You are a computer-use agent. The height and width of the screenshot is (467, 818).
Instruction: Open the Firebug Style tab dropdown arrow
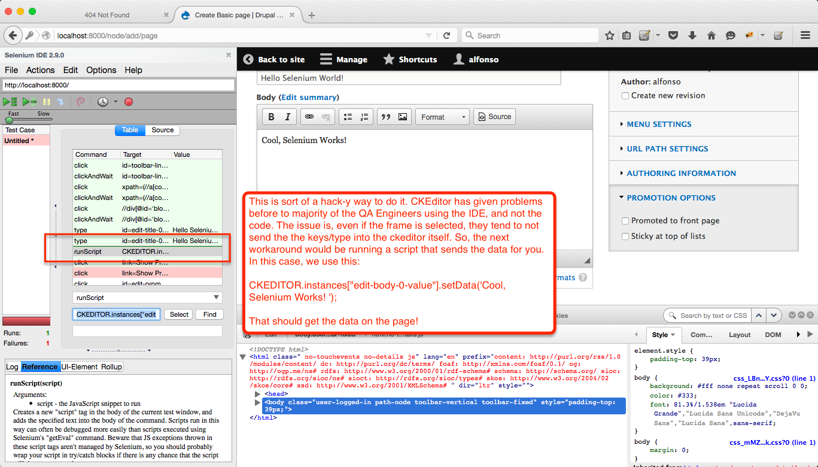[x=673, y=335]
